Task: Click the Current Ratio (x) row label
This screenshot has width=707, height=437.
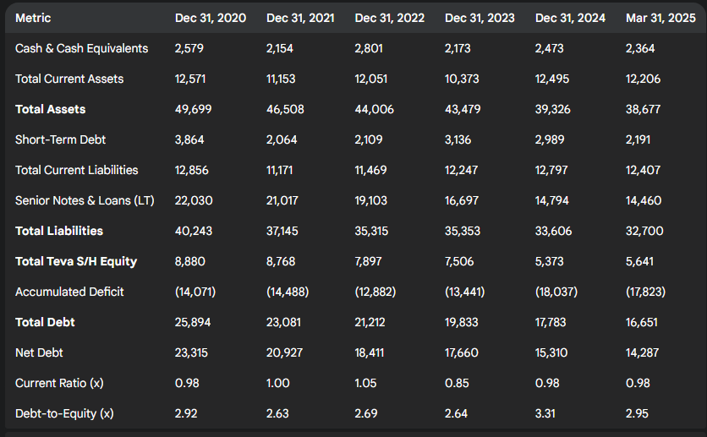Action: pos(59,383)
